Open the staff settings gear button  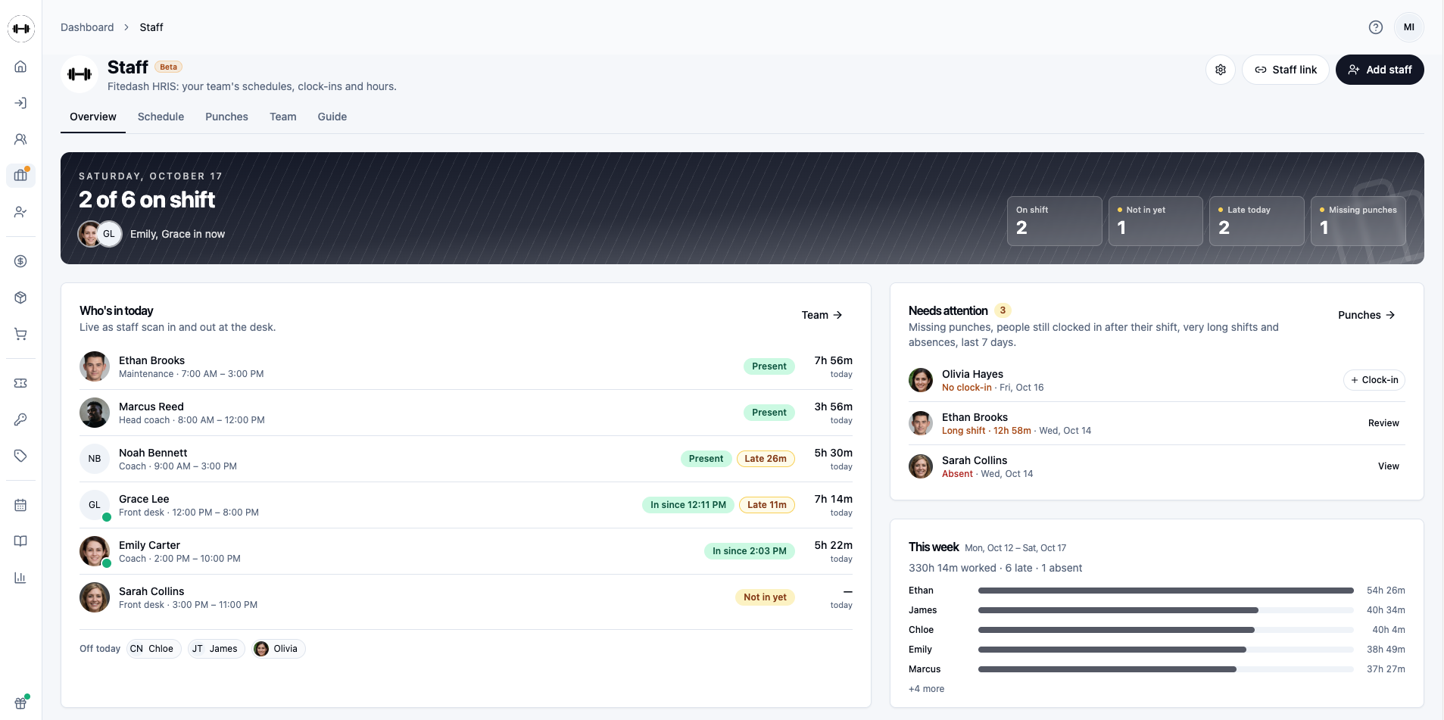click(x=1221, y=70)
